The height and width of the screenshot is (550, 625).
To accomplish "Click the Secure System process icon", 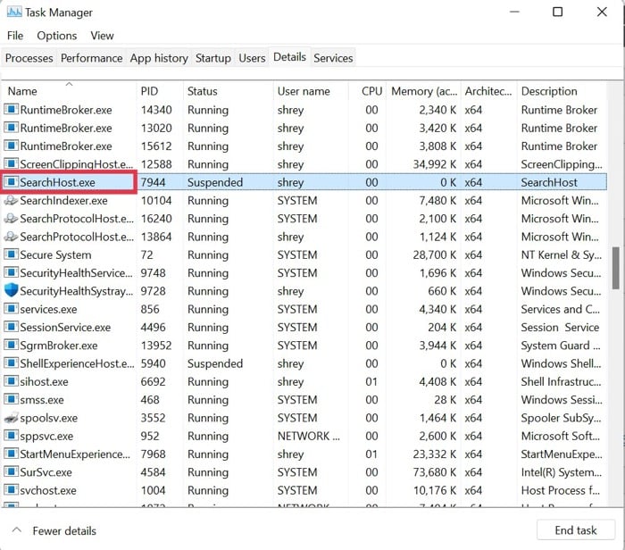I will (11, 254).
